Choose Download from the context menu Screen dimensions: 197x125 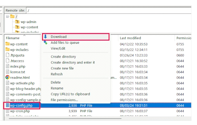click(x=76, y=37)
